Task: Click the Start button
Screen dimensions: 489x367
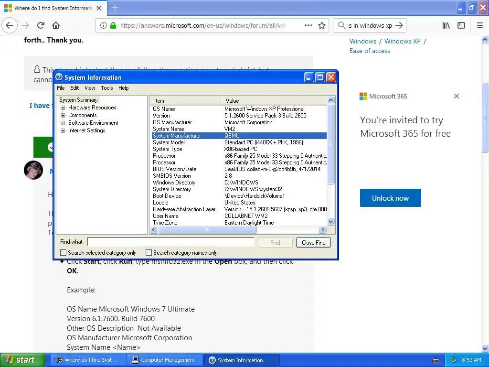Action: tap(22, 360)
